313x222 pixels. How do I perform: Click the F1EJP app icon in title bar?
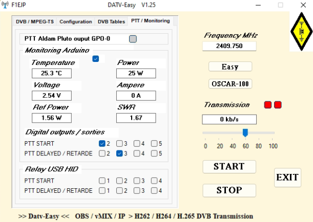pos(5,5)
